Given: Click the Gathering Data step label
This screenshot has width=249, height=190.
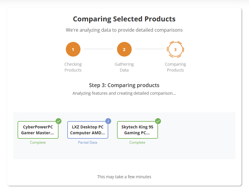Looking at the screenshot, I should pyautogui.click(x=124, y=67).
